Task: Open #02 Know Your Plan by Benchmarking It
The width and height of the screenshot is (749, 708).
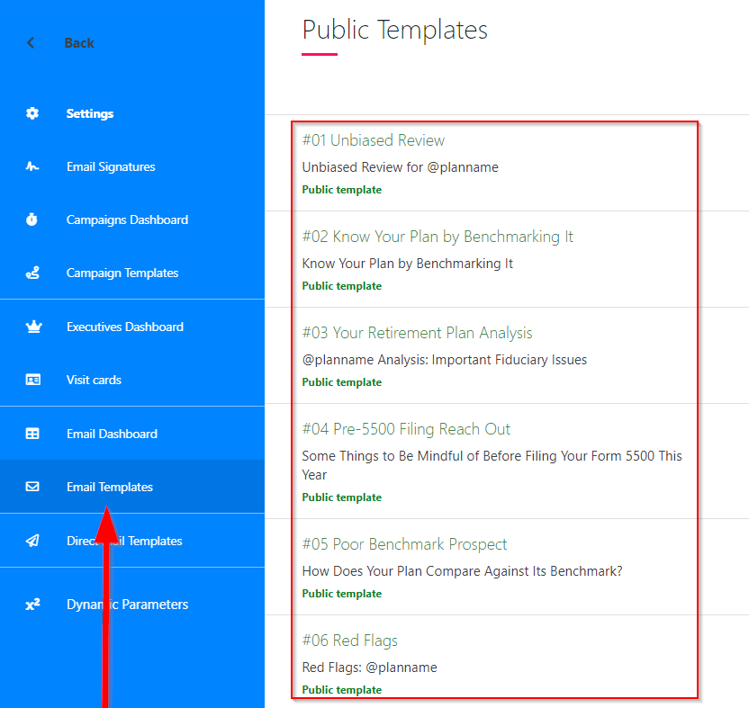Action: 438,237
